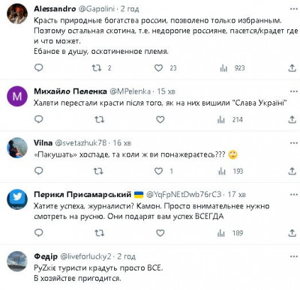Viewport: 300px width, 290px height.
Task: Open Vilna's profile avatar
Action: click(17, 148)
